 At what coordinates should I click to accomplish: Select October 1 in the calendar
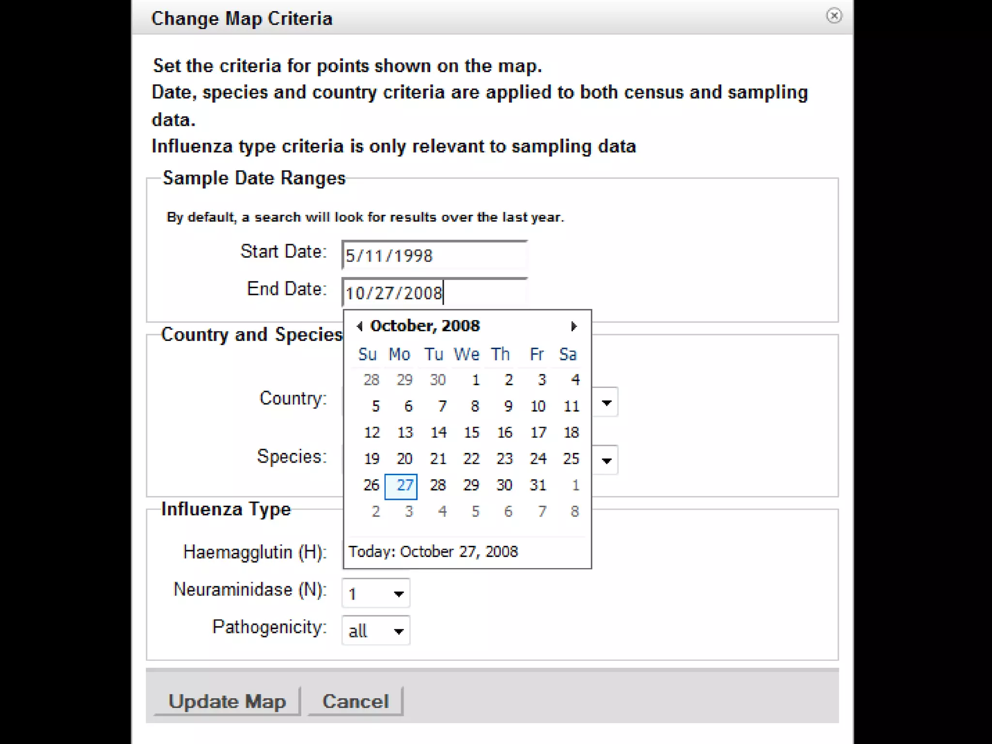[475, 380]
